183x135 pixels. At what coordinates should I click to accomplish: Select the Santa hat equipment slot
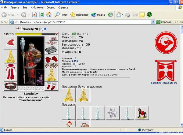pos(10,43)
